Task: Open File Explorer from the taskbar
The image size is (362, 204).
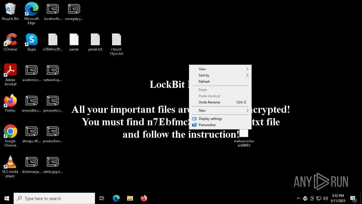Action: [x=130, y=198]
